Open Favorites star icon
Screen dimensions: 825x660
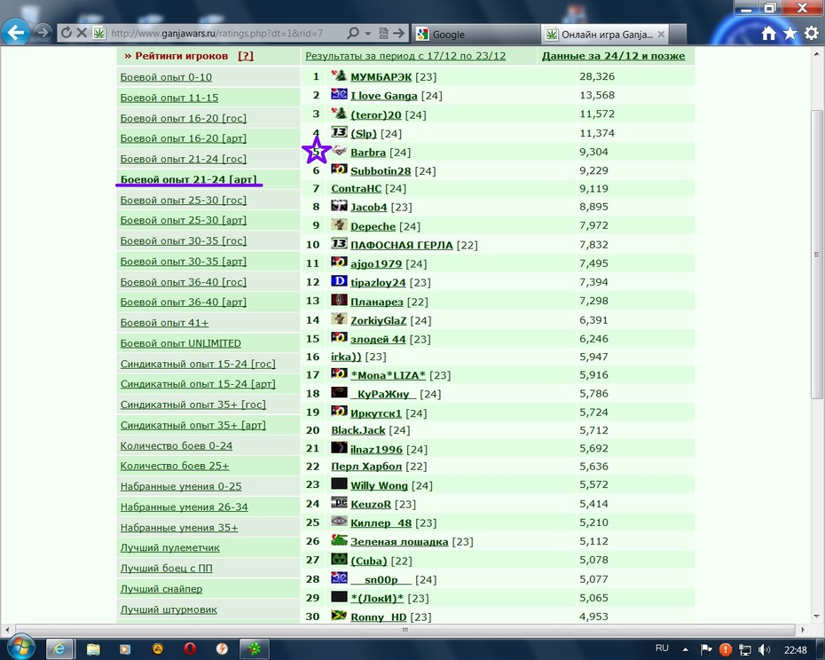(790, 33)
